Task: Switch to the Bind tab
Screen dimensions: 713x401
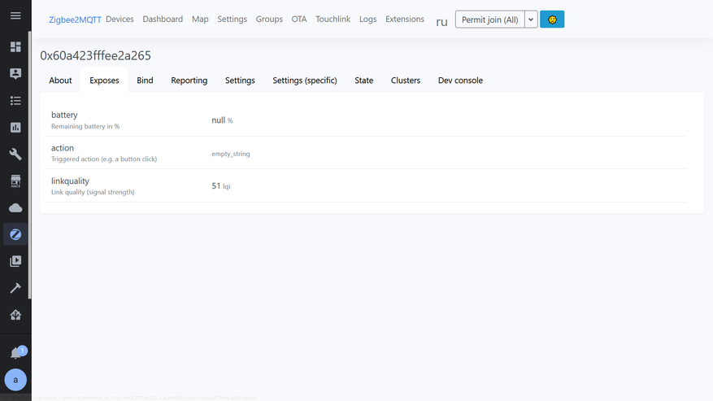Action: click(x=145, y=81)
